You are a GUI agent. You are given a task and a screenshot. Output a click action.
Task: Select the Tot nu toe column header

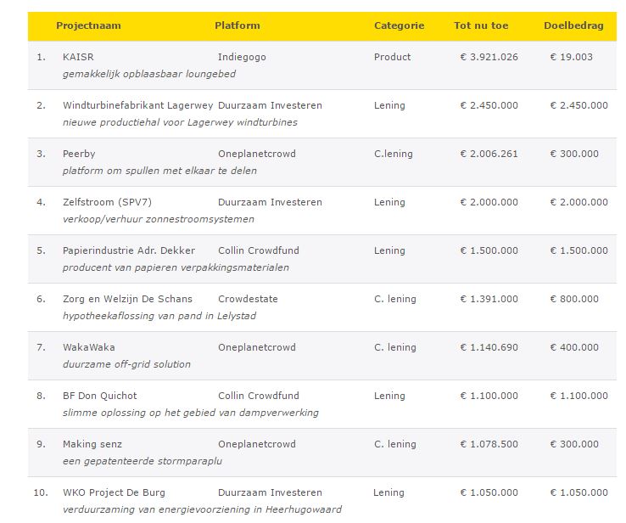(x=481, y=25)
